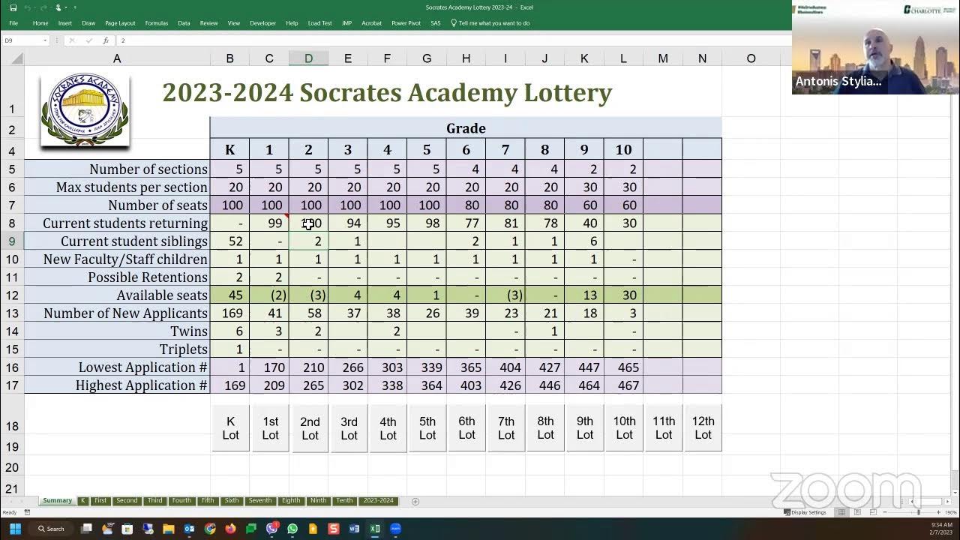Screen dimensions: 960x540
Task: Open Outlook from taskbar
Action: [189, 529]
